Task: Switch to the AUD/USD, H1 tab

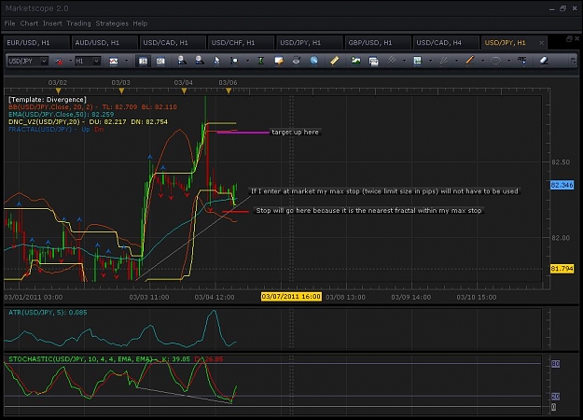Action: pos(104,43)
